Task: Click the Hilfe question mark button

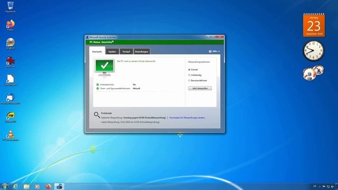Action: pos(210,52)
